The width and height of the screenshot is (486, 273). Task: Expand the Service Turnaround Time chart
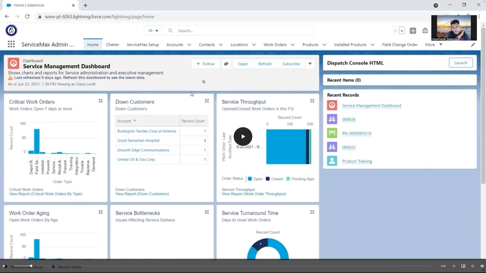(312, 212)
